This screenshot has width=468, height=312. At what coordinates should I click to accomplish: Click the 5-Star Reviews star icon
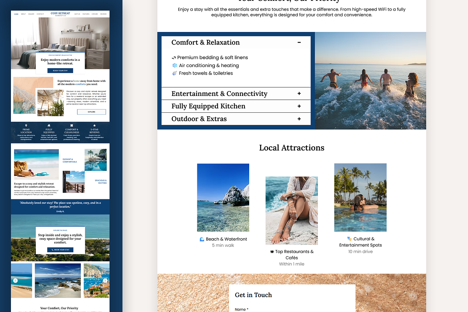click(94, 126)
